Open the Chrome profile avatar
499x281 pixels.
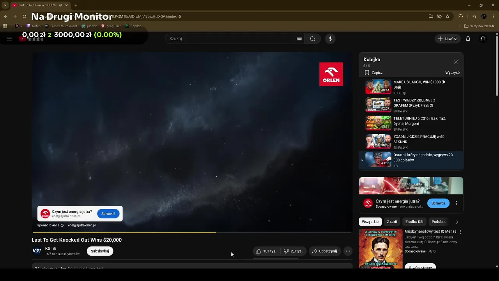[x=484, y=16]
